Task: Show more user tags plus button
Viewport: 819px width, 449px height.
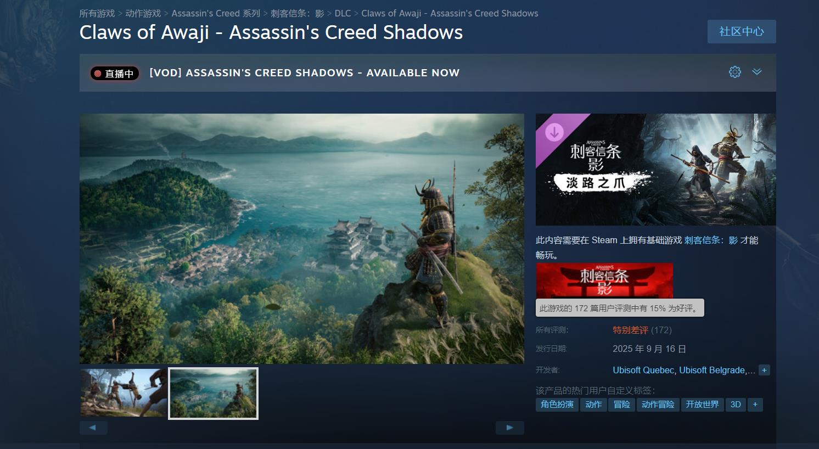Action: 755,405
